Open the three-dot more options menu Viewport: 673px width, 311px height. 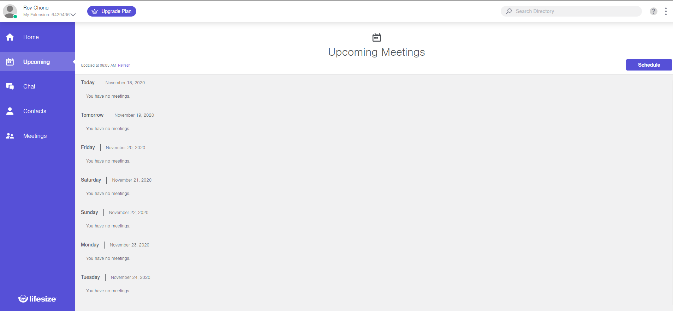click(666, 11)
